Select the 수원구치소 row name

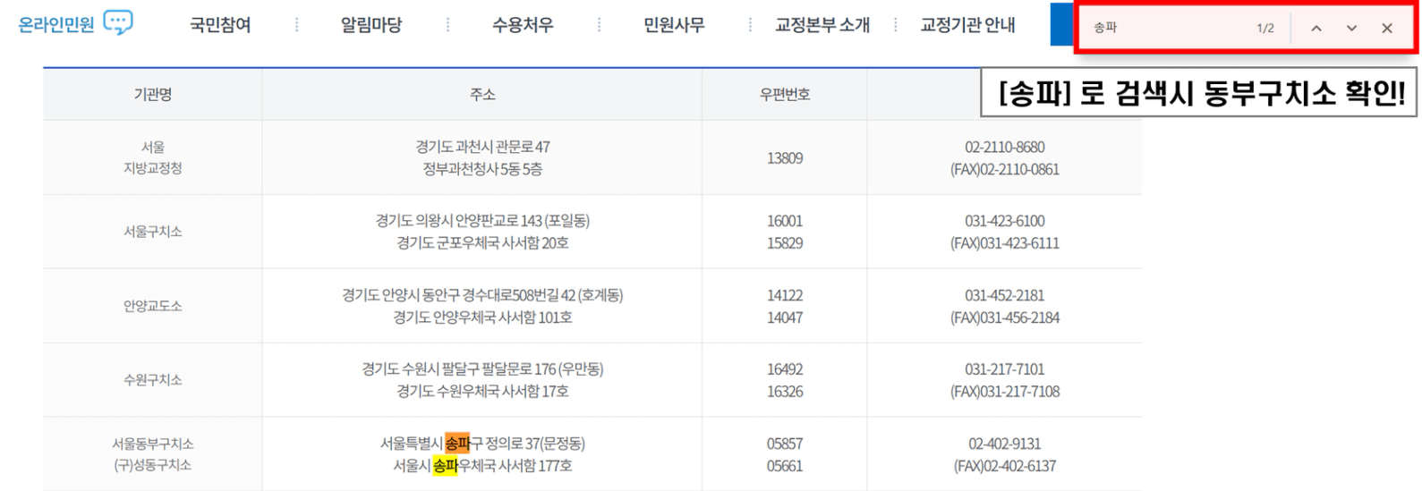click(153, 380)
